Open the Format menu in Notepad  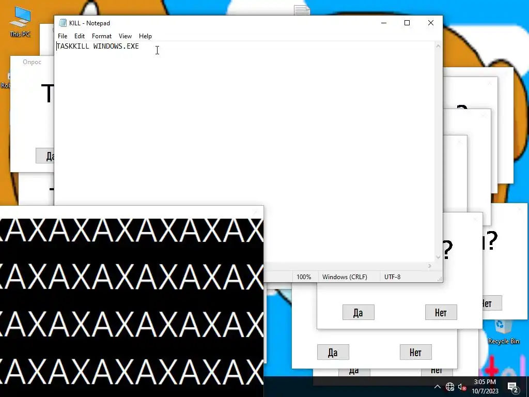102,36
